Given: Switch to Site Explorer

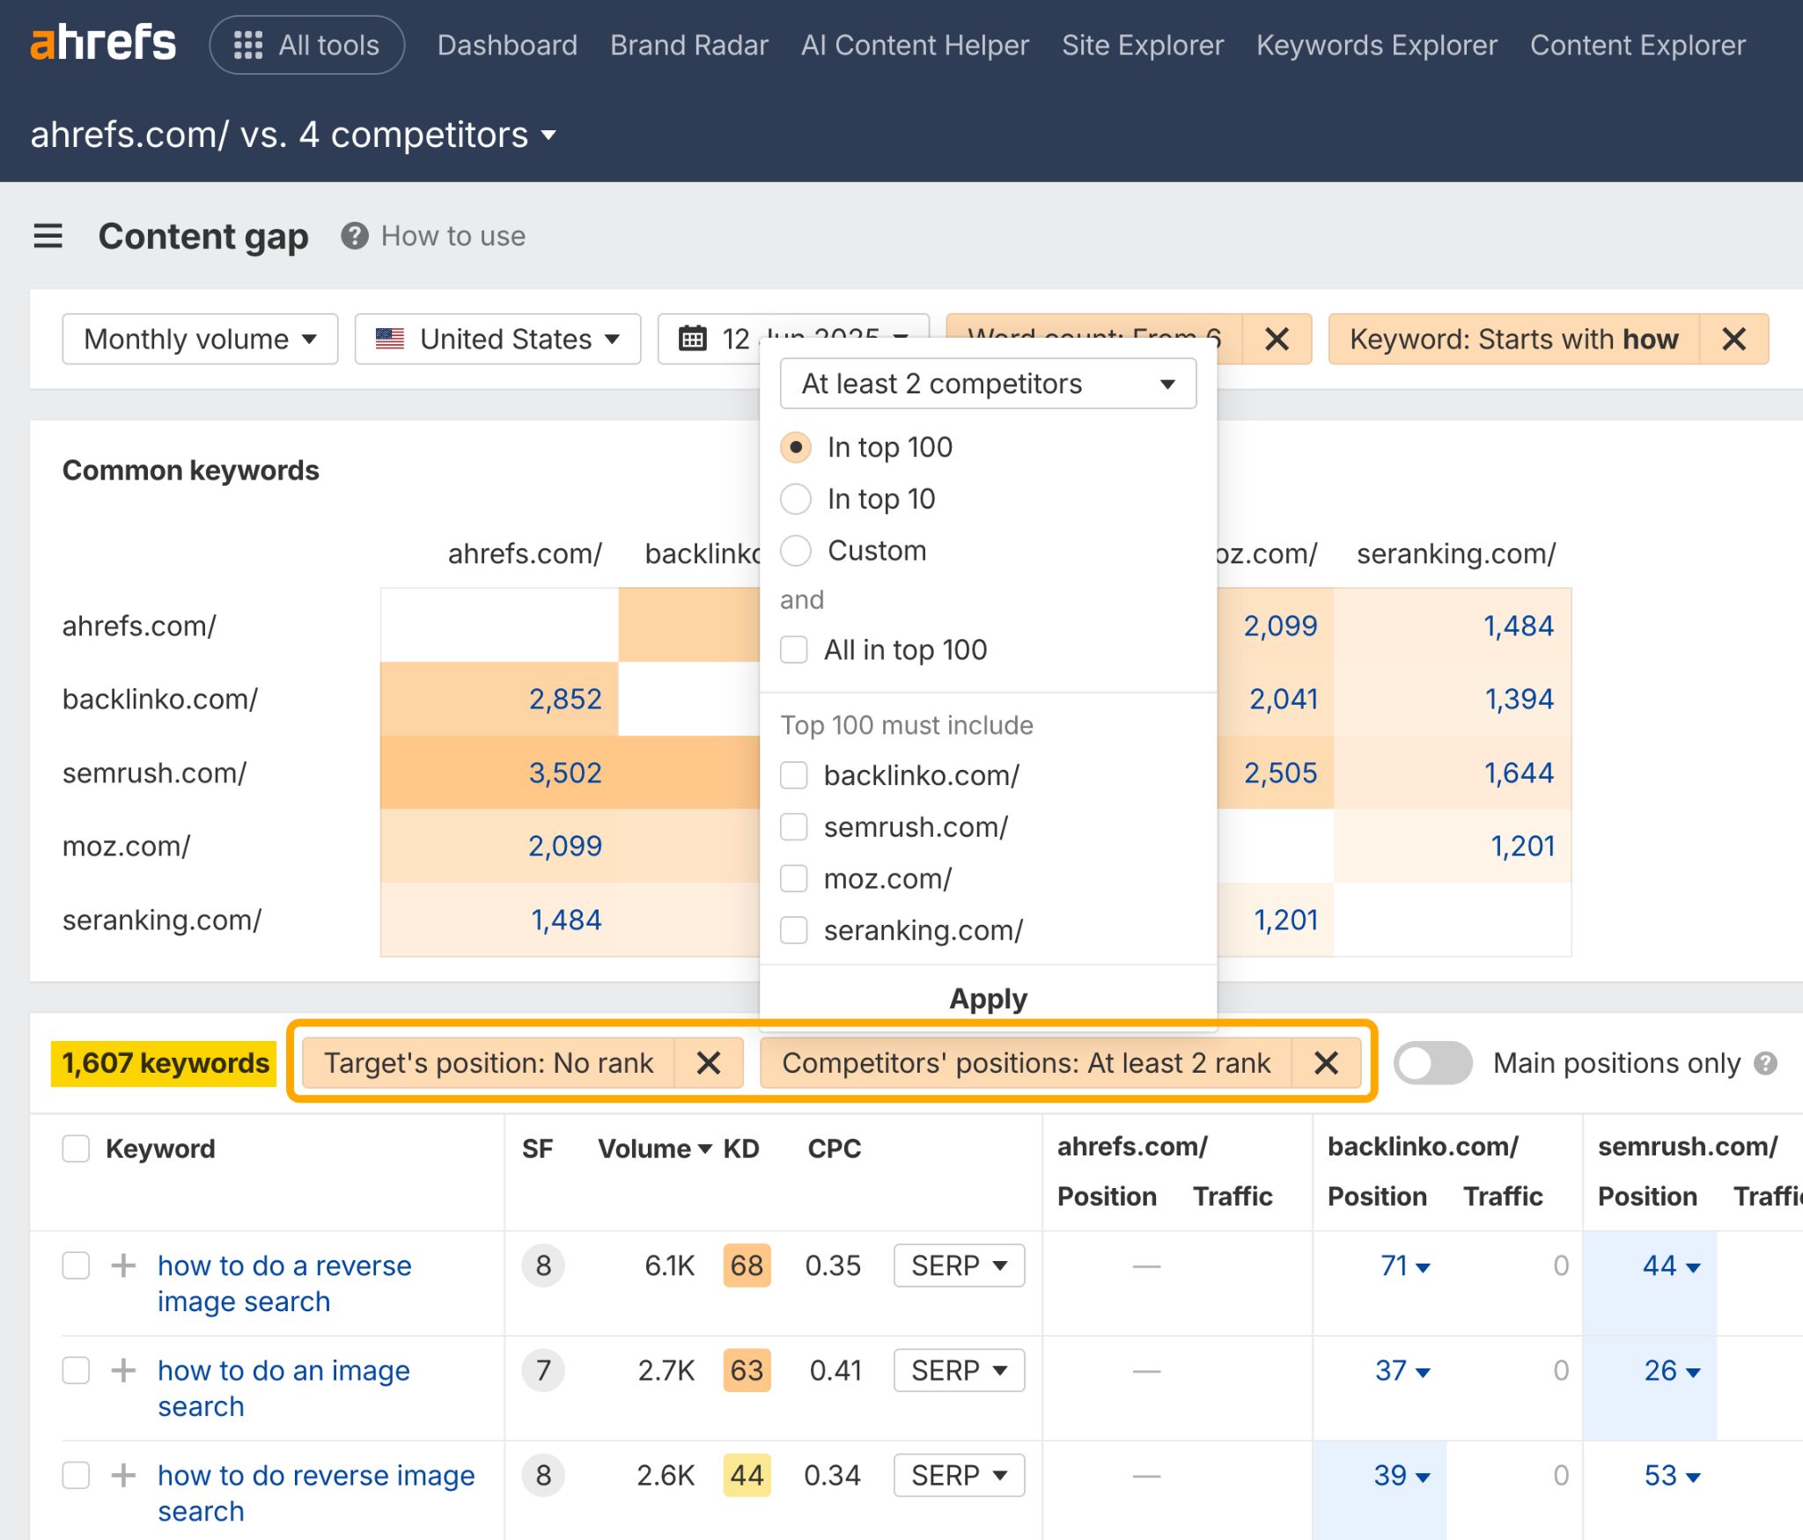Looking at the screenshot, I should click(1142, 45).
